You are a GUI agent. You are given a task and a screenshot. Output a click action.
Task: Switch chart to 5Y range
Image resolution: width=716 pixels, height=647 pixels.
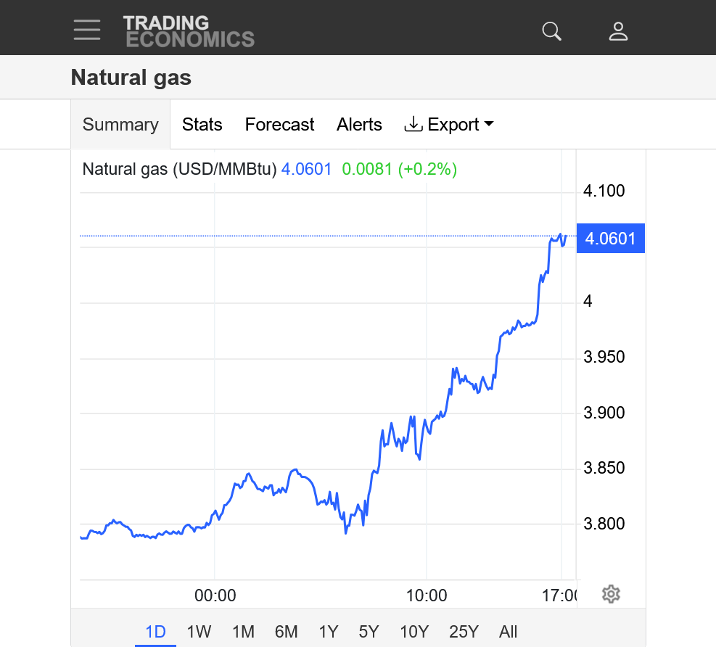pos(369,632)
